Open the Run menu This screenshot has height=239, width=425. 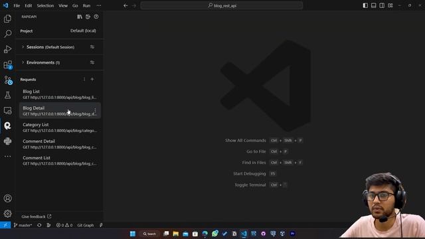[x=86, y=5]
